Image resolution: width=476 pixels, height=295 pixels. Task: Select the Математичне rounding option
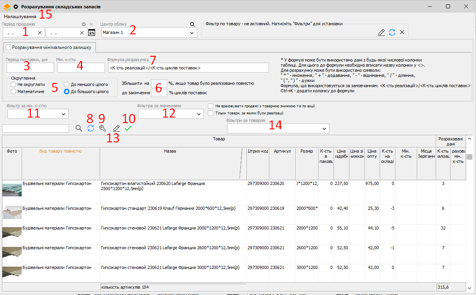[14, 91]
